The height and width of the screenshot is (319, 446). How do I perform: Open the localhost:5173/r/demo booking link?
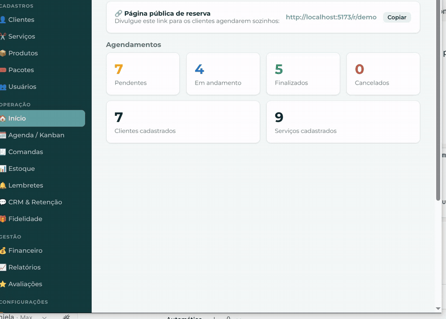pos(331,17)
